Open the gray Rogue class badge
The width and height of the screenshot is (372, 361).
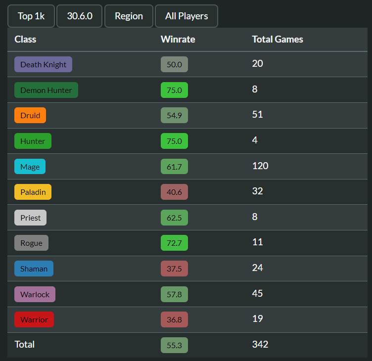point(31,243)
